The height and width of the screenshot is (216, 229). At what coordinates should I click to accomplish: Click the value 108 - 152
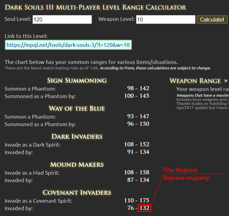(137, 144)
